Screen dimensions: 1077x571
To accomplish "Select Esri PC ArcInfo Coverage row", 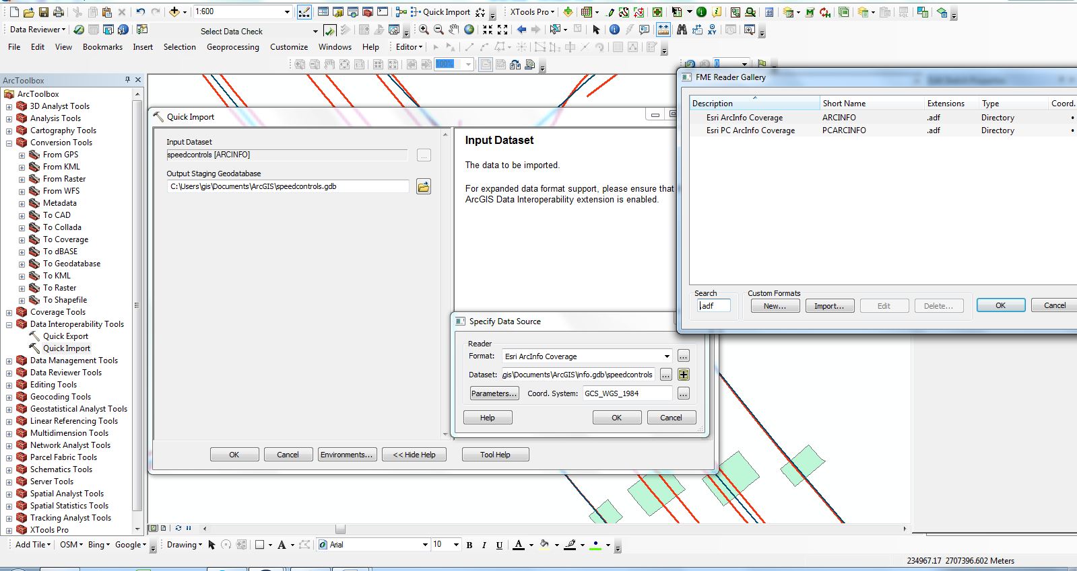I will coord(882,130).
